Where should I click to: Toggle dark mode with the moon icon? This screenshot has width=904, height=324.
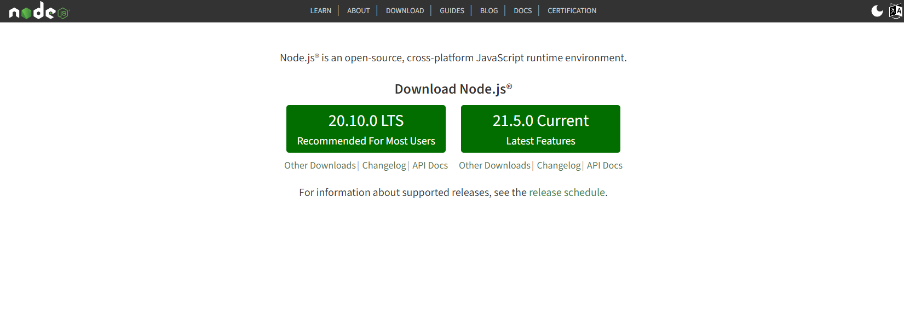tap(877, 11)
